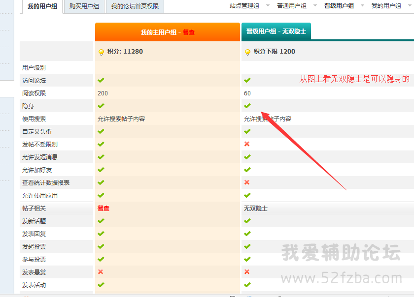Click the 发表悬赏 red cross in the 无双隐士 column

point(247,272)
